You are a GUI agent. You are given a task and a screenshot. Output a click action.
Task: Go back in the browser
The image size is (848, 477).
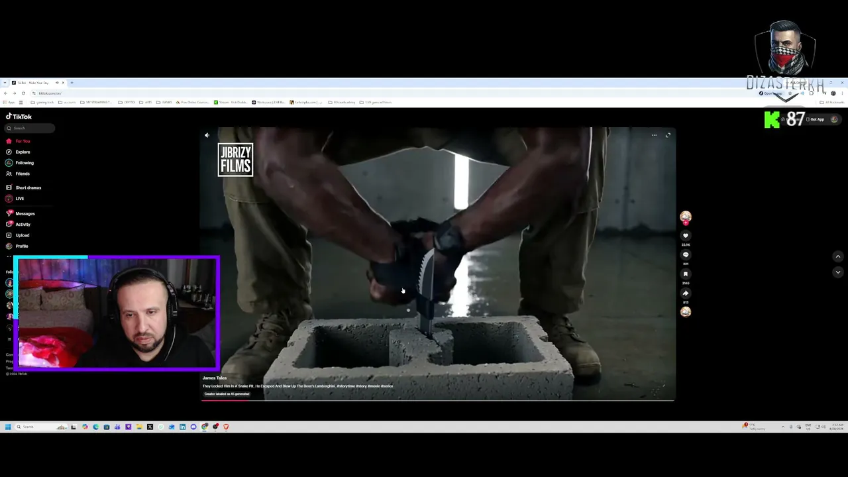coord(5,93)
